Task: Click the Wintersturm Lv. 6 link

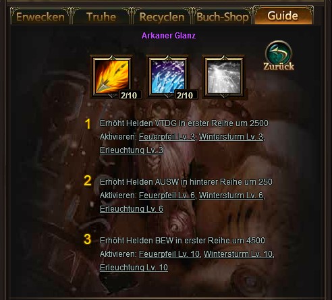Action: tap(231, 196)
